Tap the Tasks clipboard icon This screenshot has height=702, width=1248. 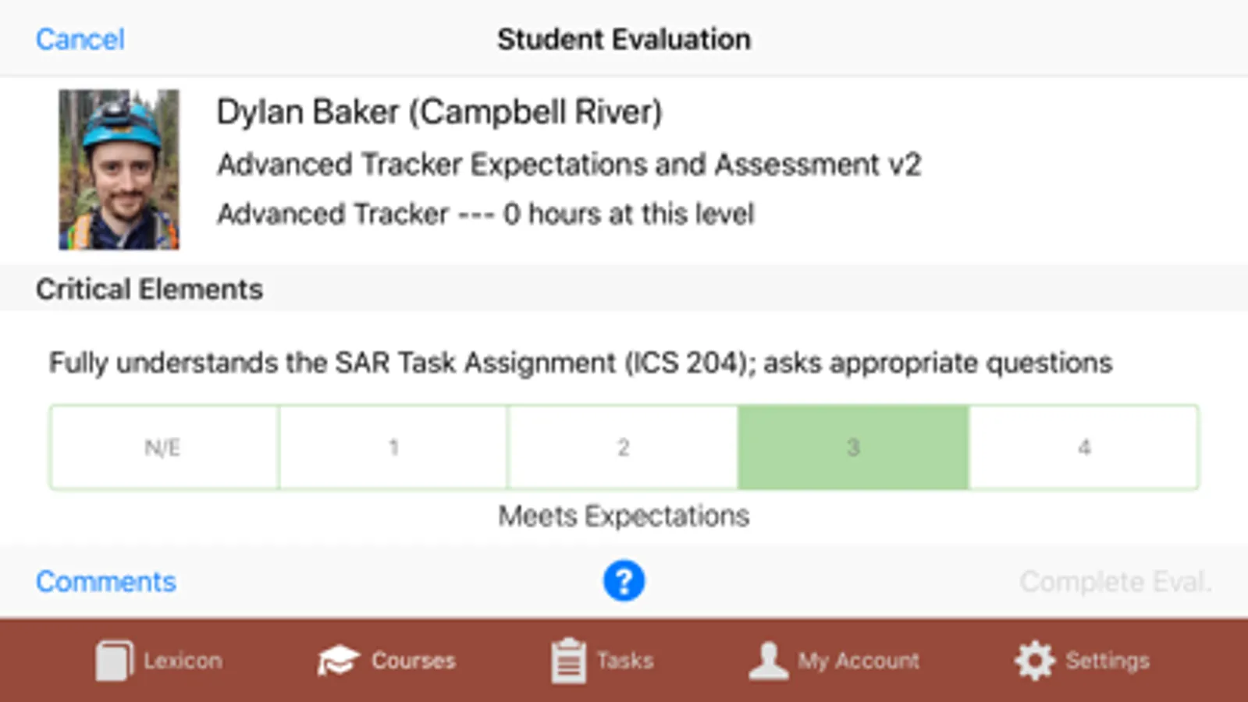pyautogui.click(x=568, y=661)
